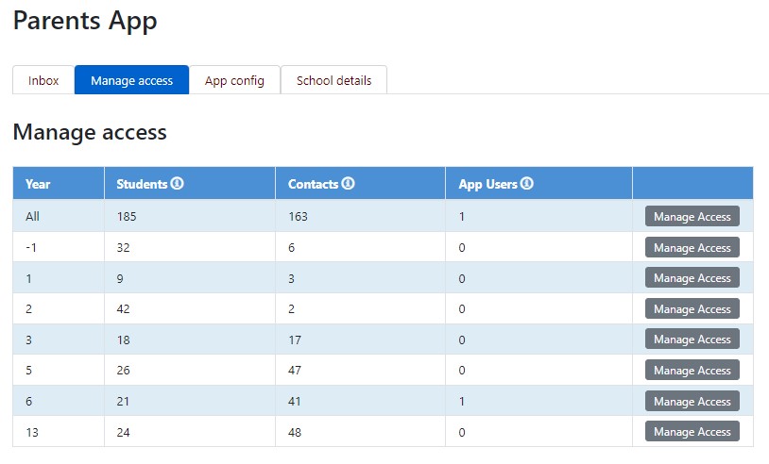Choose Manage Access for year 3
This screenshot has height=464, width=769.
pos(692,340)
